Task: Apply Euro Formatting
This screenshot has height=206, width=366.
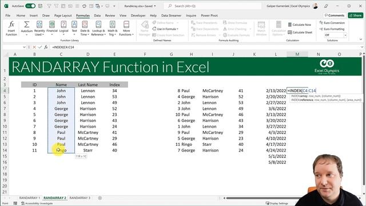Action: [332, 29]
